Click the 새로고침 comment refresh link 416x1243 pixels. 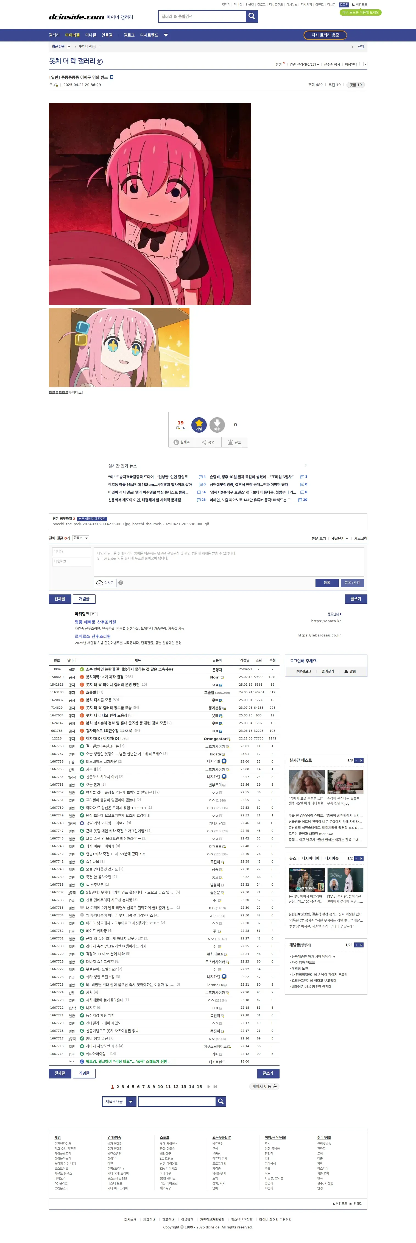point(361,538)
